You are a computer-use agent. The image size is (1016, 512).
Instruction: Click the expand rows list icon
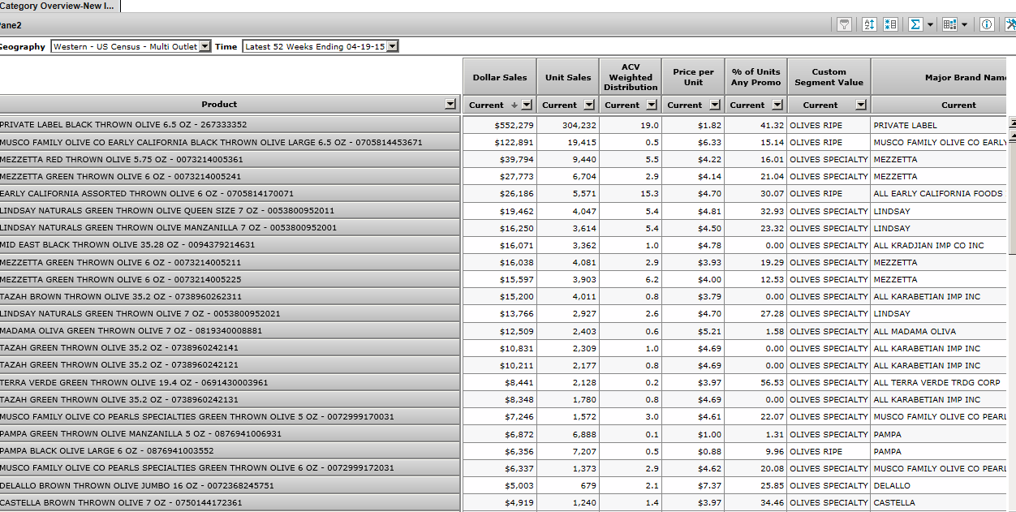[x=890, y=24]
